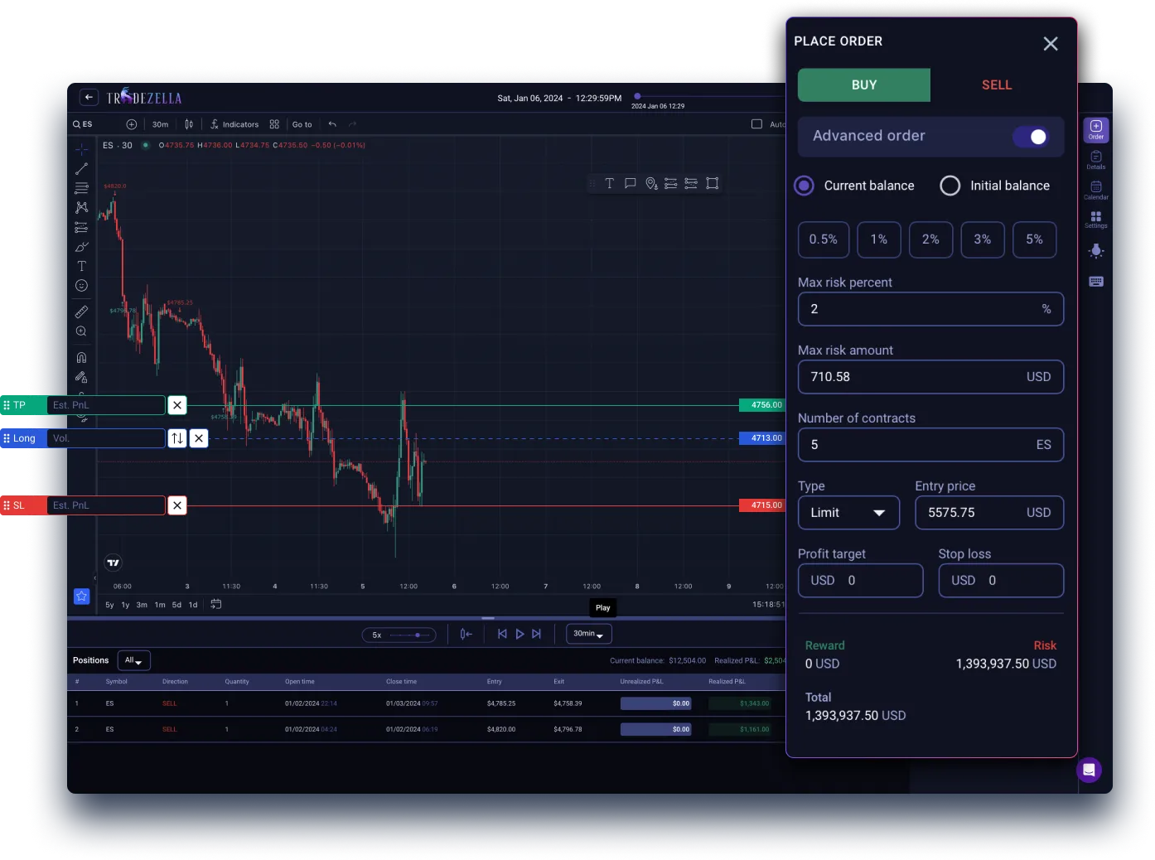Choose the 5% risk preset
1155x860 pixels.
point(1034,239)
